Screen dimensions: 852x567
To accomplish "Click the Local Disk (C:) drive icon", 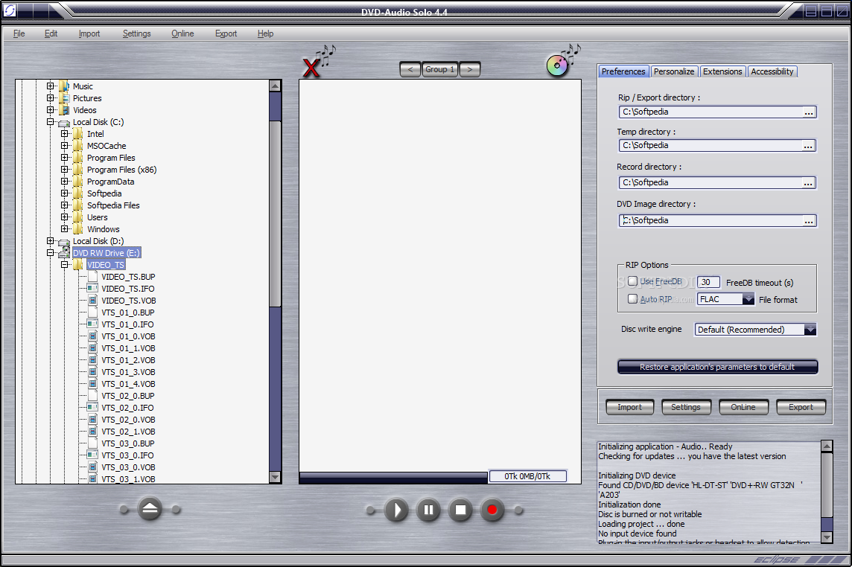I will (x=64, y=123).
